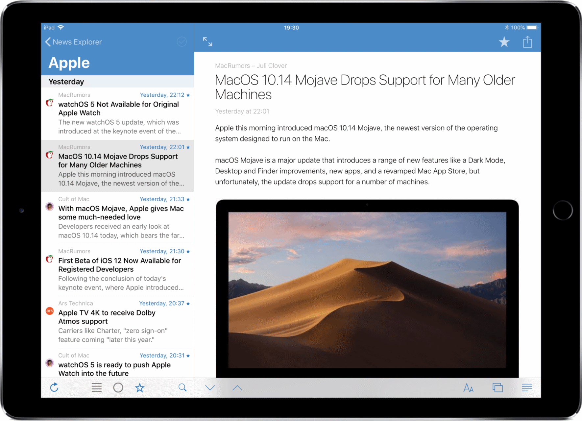Switch to reader text view icon
This screenshot has height=421, width=582.
click(x=527, y=387)
